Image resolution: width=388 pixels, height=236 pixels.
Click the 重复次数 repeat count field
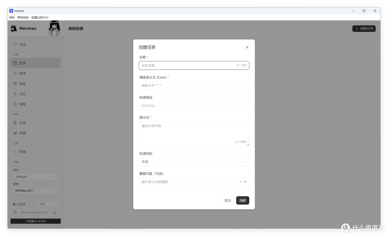(x=194, y=182)
